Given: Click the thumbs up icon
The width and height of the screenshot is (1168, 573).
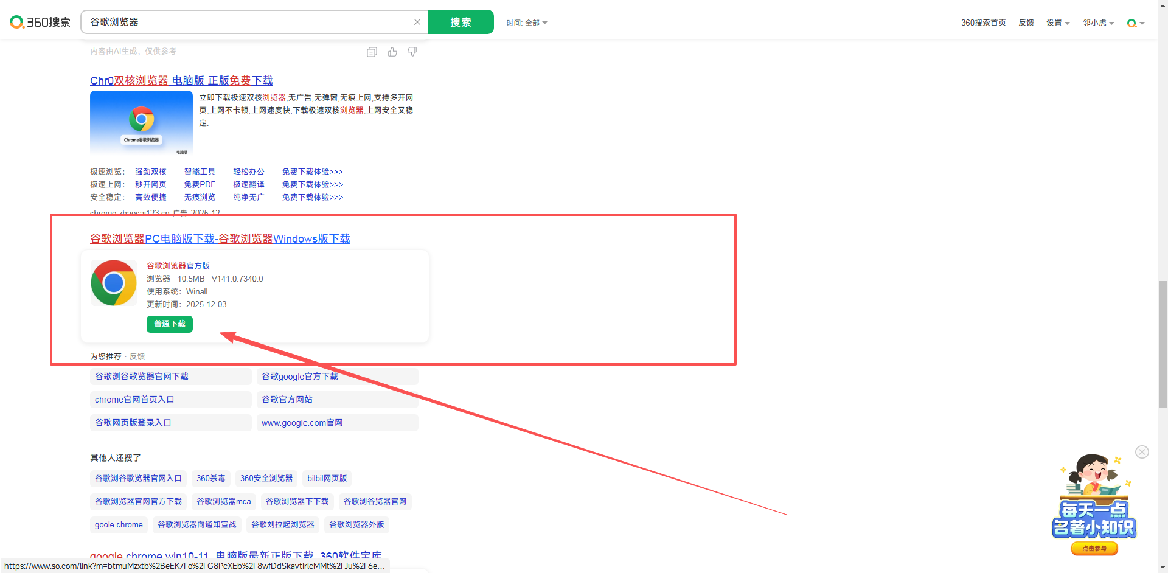Looking at the screenshot, I should point(392,52).
